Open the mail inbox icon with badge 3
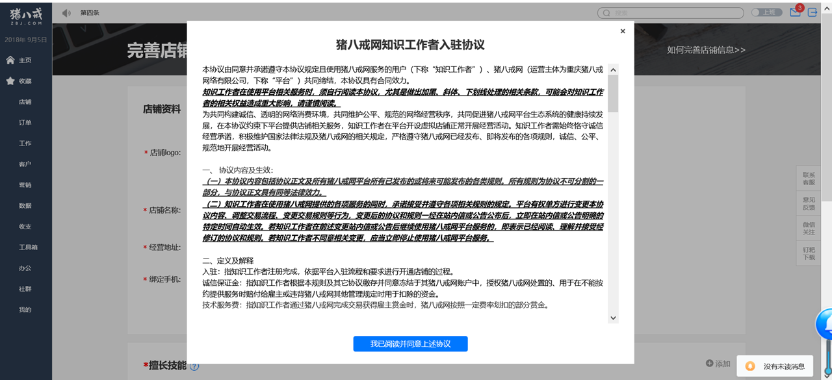 tap(795, 12)
